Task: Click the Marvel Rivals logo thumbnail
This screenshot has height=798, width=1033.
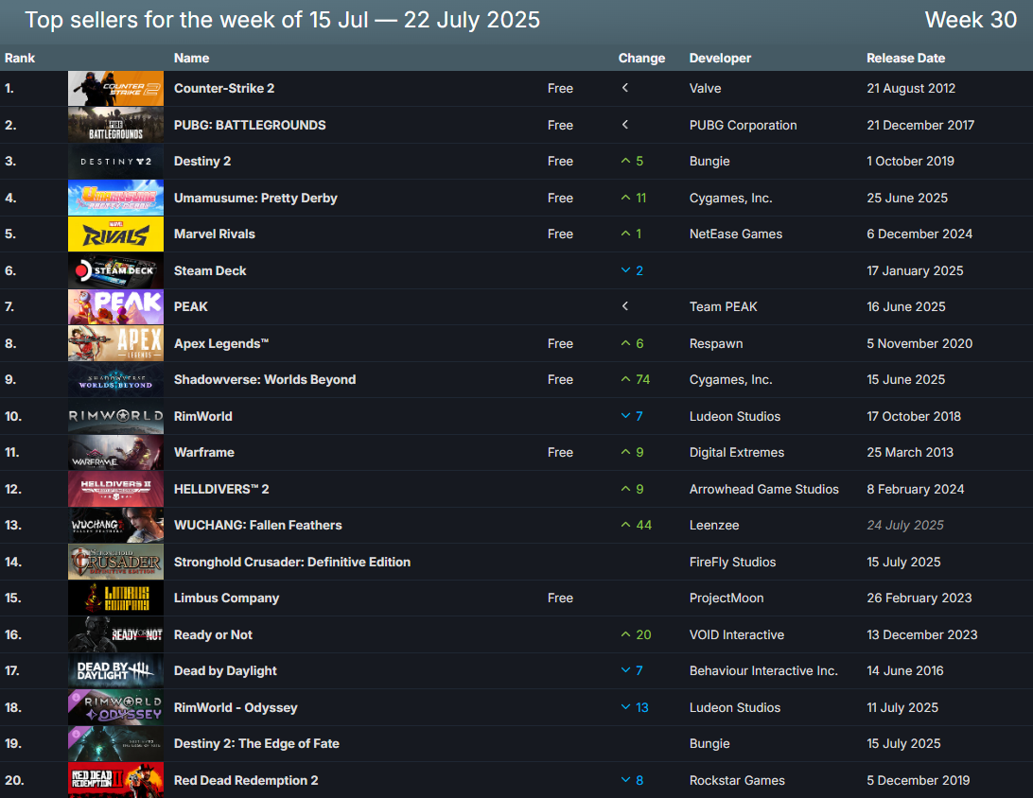Action: (115, 234)
